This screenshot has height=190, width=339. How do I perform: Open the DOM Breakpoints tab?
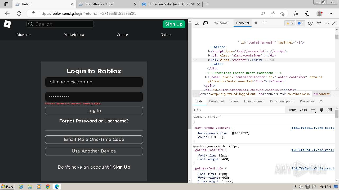pos(282,101)
